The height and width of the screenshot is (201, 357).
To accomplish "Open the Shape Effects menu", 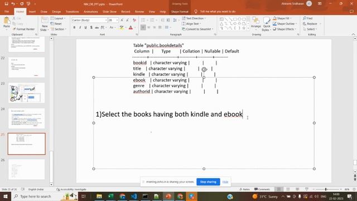I will tap(284, 29).
